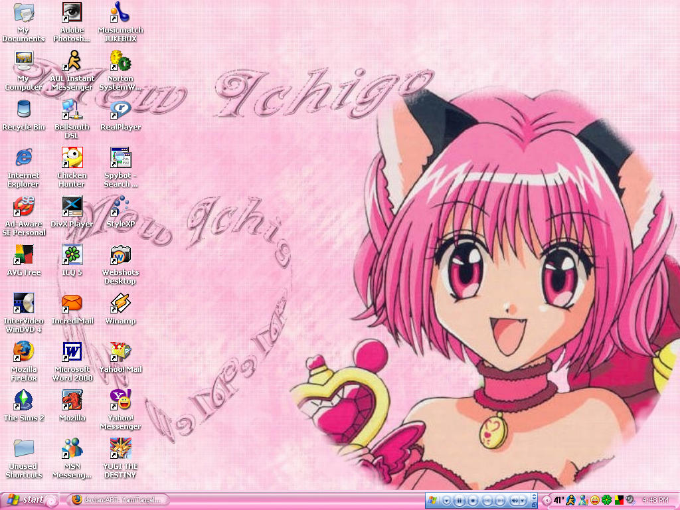Open the Yahoo smiley tray icon

(x=594, y=500)
